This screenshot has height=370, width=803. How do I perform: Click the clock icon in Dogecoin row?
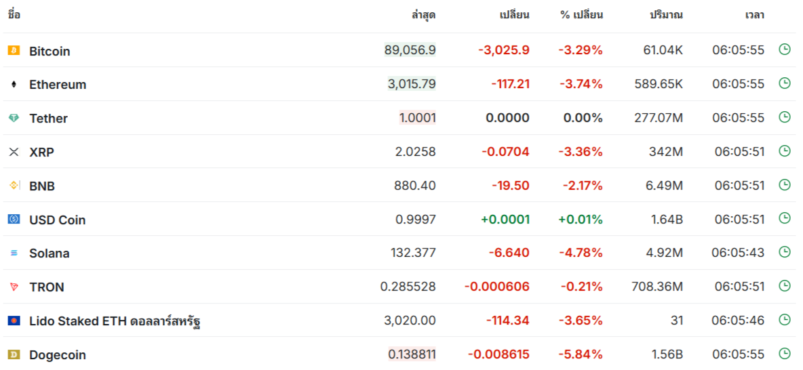point(785,353)
